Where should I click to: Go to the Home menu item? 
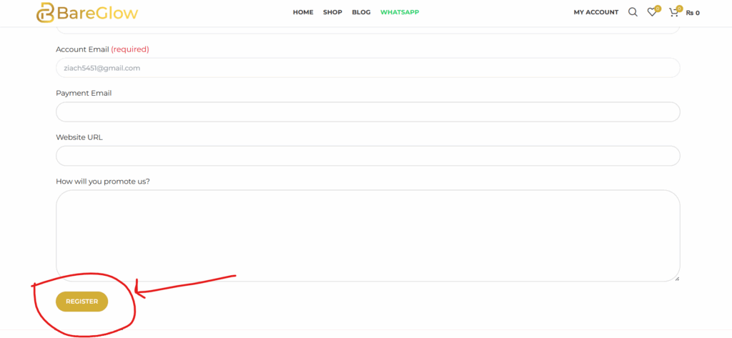point(303,12)
